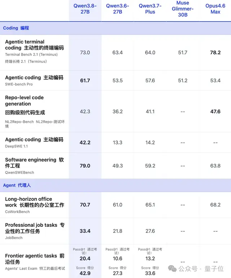Click the 27.6 score cell

(x=150, y=231)
